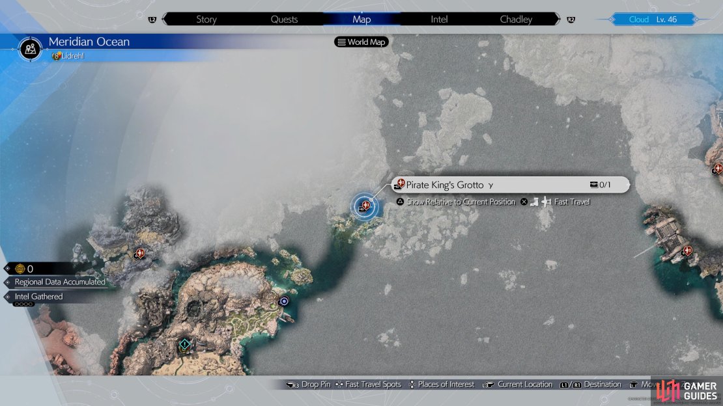This screenshot has width=723, height=406.
Task: Click the Pirate King's Grotto tooltip label
Action: click(x=444, y=185)
